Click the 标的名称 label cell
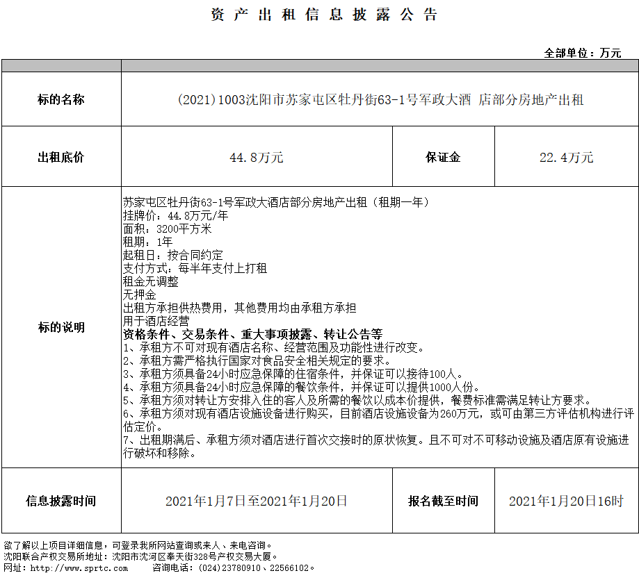 click(x=61, y=99)
